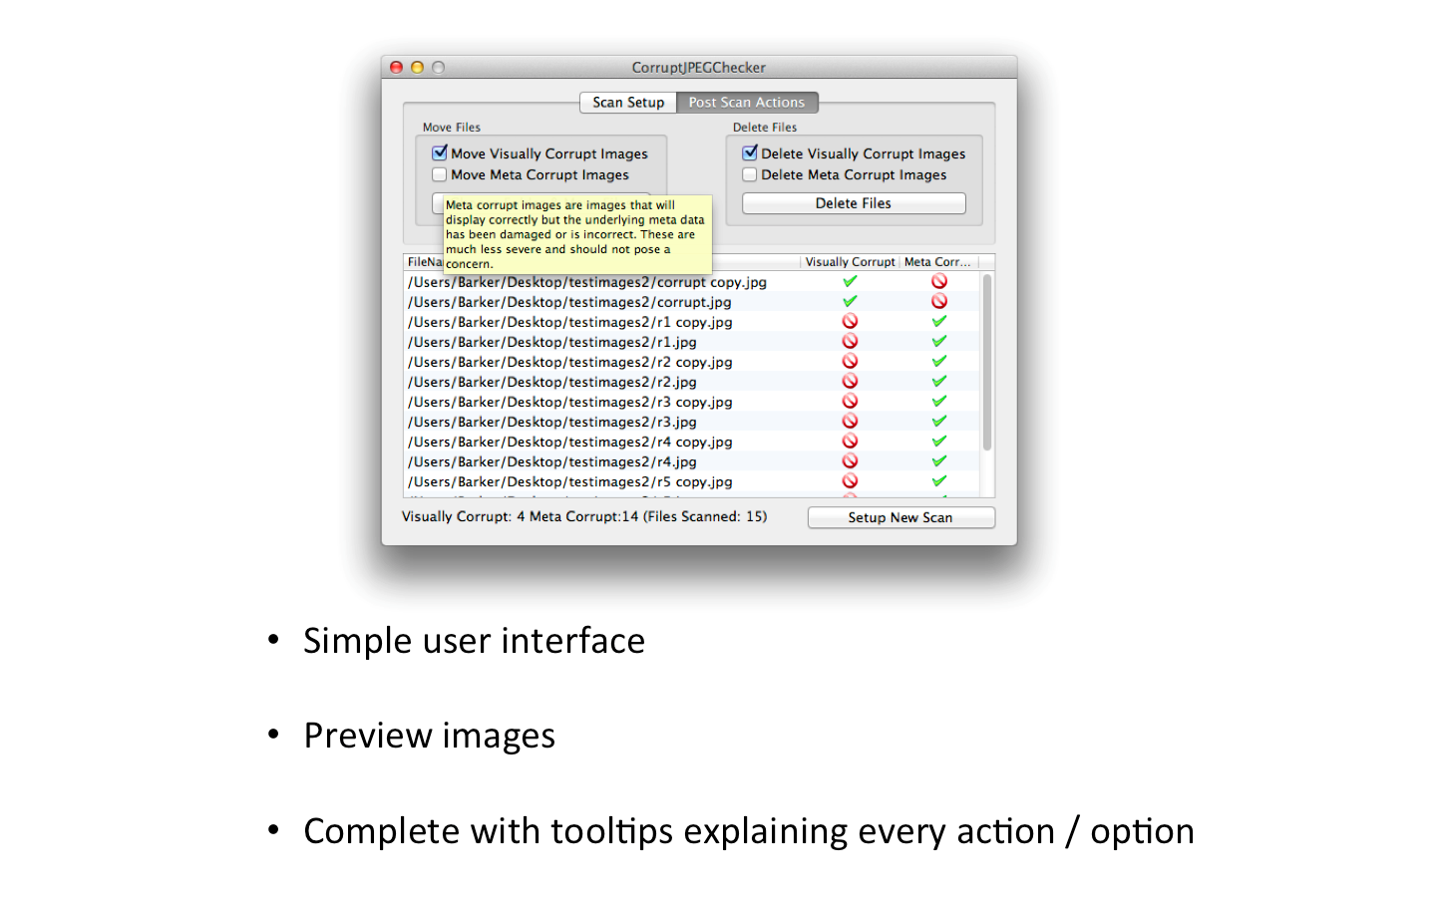Click the Setup New Scan button
The width and height of the screenshot is (1436, 897).
(x=900, y=517)
